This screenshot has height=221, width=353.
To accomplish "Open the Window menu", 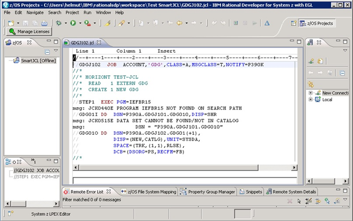I will coord(103,13).
